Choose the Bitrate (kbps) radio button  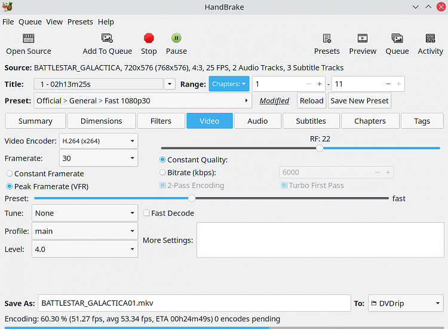coord(162,173)
